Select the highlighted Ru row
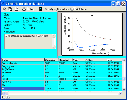Screen dimensions: 127x100 tap(62, 89)
